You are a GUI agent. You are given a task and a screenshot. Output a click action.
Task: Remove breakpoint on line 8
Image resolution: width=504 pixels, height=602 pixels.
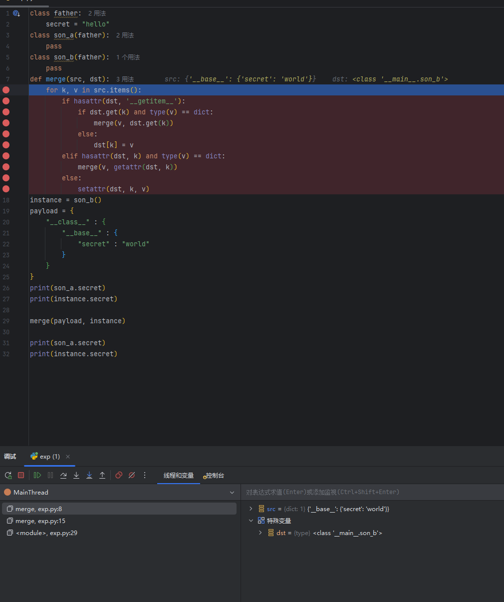point(6,90)
